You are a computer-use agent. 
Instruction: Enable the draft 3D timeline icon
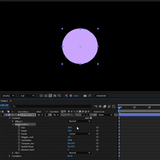tap(100, 106)
